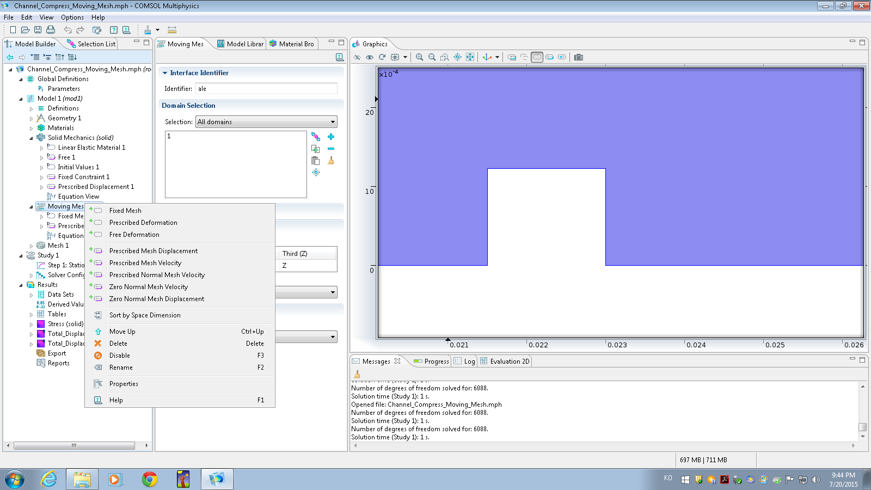871x490 pixels.
Task: Save the model with the floppy icon
Action: 38,30
